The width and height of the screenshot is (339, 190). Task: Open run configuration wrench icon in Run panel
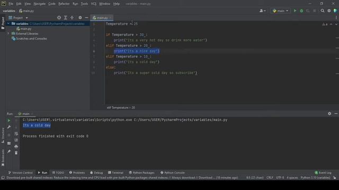click(x=9, y=127)
